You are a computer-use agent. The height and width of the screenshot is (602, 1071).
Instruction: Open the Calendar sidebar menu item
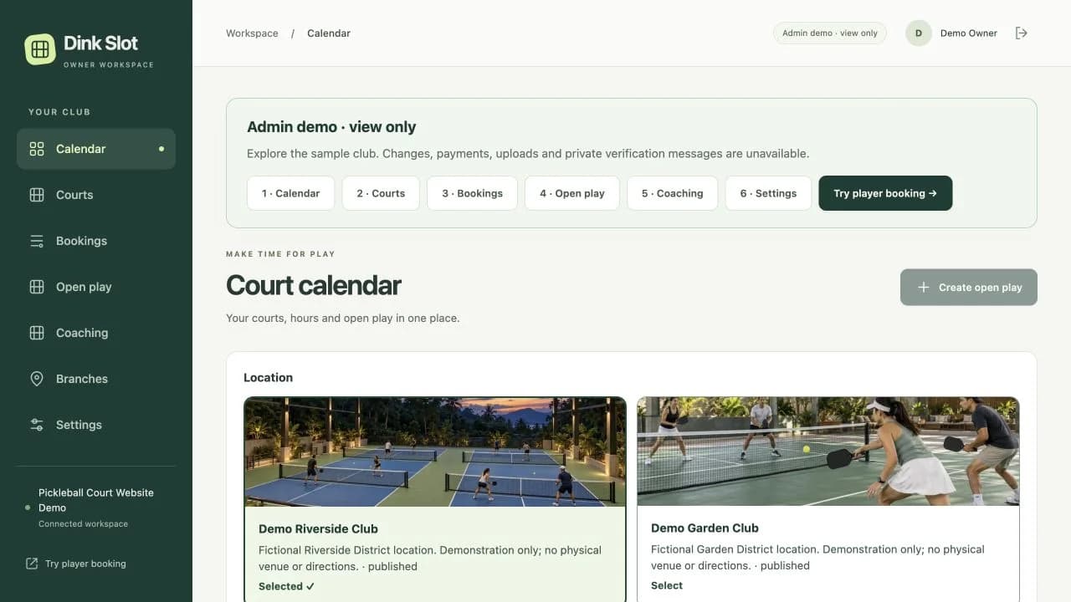click(x=96, y=149)
